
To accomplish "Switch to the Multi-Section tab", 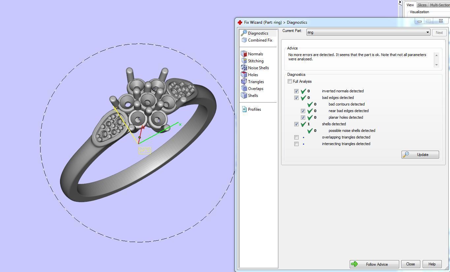I will pyautogui.click(x=439, y=5).
